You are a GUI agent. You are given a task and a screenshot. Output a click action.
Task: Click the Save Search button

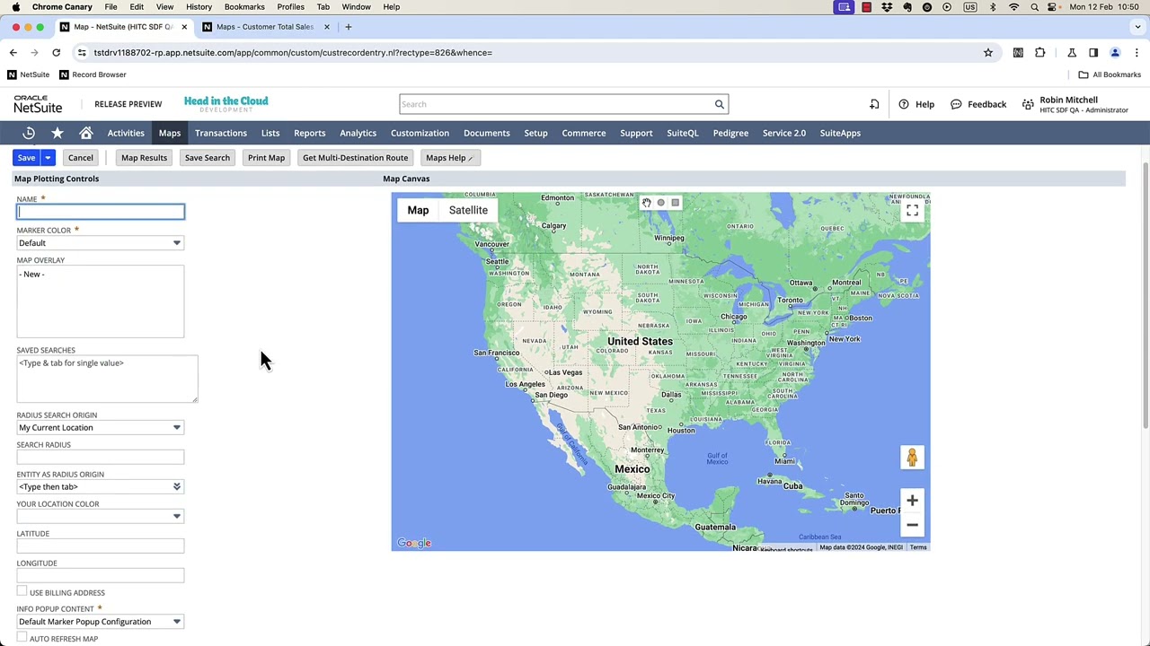(x=208, y=158)
